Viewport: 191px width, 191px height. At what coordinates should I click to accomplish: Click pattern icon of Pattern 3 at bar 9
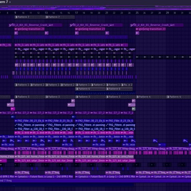pos(16,97)
